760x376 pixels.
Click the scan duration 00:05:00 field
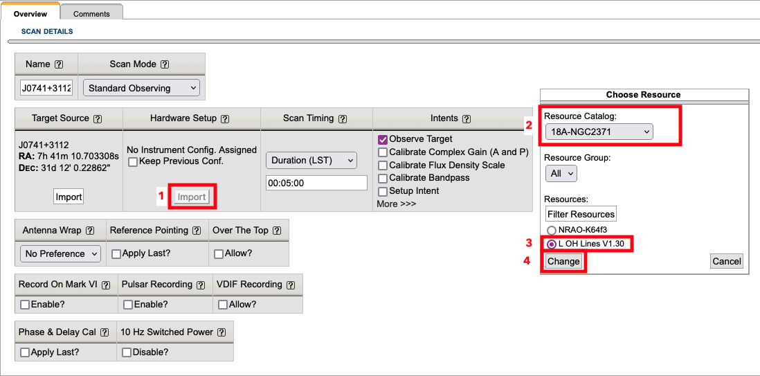[x=316, y=183]
